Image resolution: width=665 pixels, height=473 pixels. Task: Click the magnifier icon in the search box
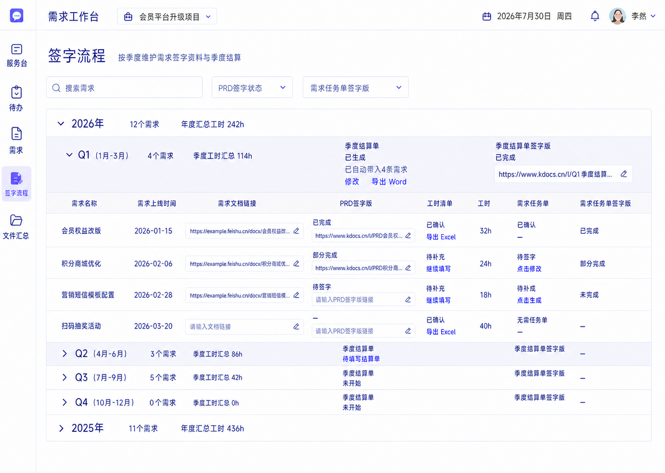coord(56,88)
